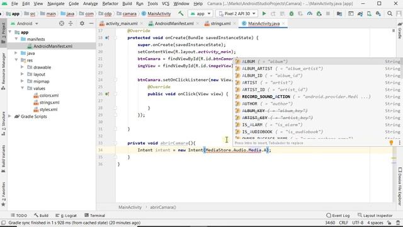Screen dimensions: 403x227
Task: Click the Attach Debugger to process icon
Action: [x=319, y=14]
